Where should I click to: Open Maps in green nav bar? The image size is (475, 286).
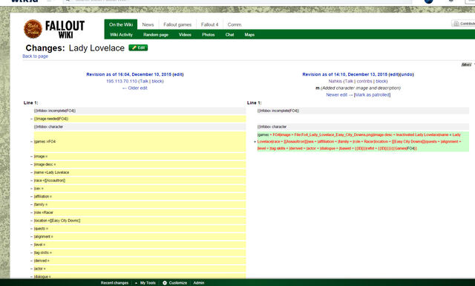pyautogui.click(x=249, y=35)
